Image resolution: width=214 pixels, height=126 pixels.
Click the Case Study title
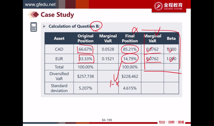[57, 14]
